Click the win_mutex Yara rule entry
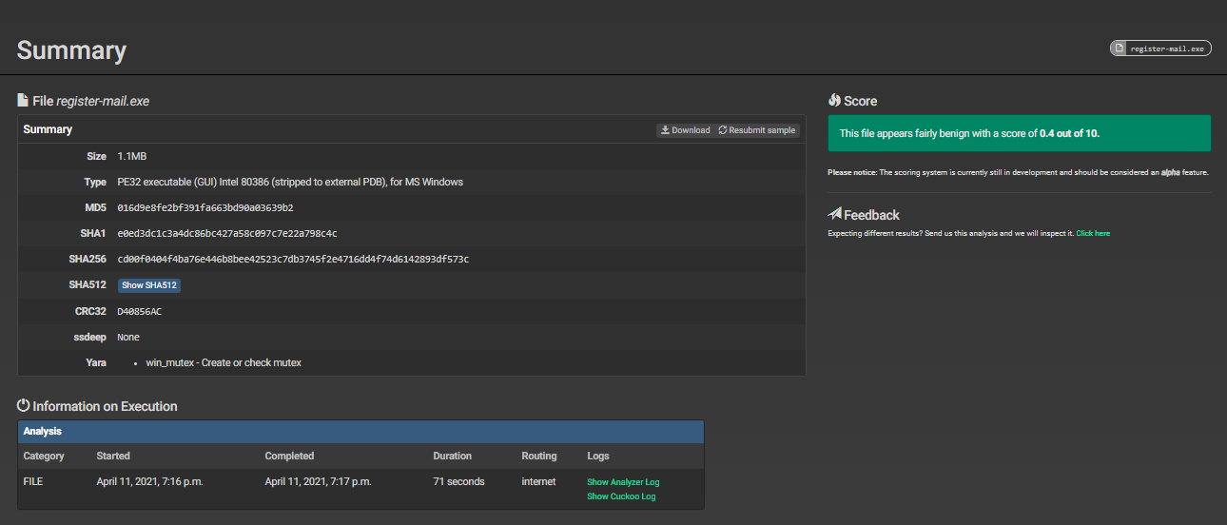 pos(224,362)
